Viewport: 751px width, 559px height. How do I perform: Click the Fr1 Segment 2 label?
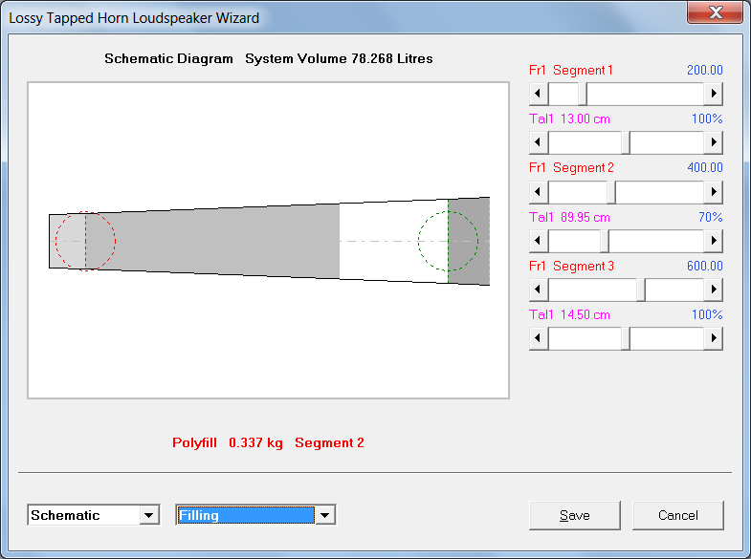(x=571, y=168)
